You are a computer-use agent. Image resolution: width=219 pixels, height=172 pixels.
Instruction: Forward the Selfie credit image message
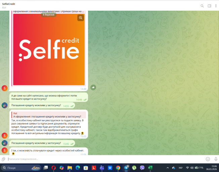93,87
